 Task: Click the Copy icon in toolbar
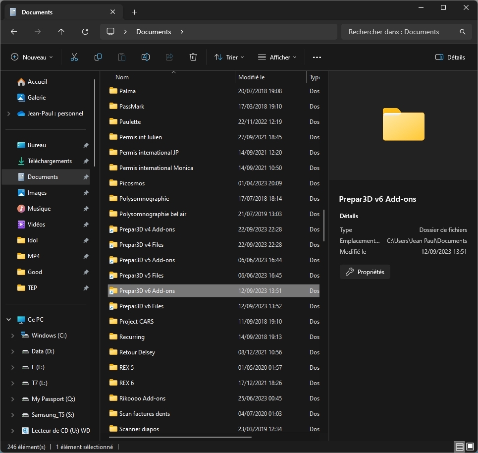98,57
